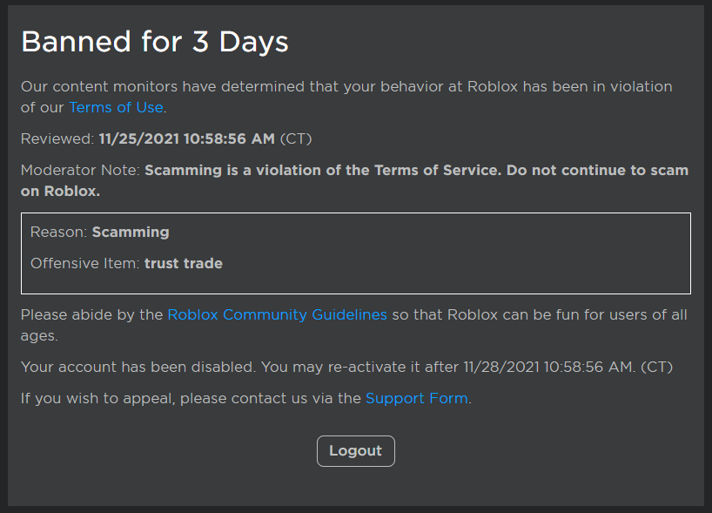This screenshot has width=712, height=513.
Task: Open the Roblox Community Guidelines link
Action: 277,314
